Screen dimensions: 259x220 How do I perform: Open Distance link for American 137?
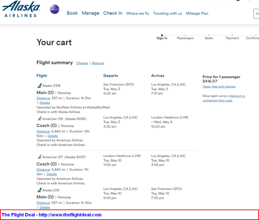[x=43, y=170]
